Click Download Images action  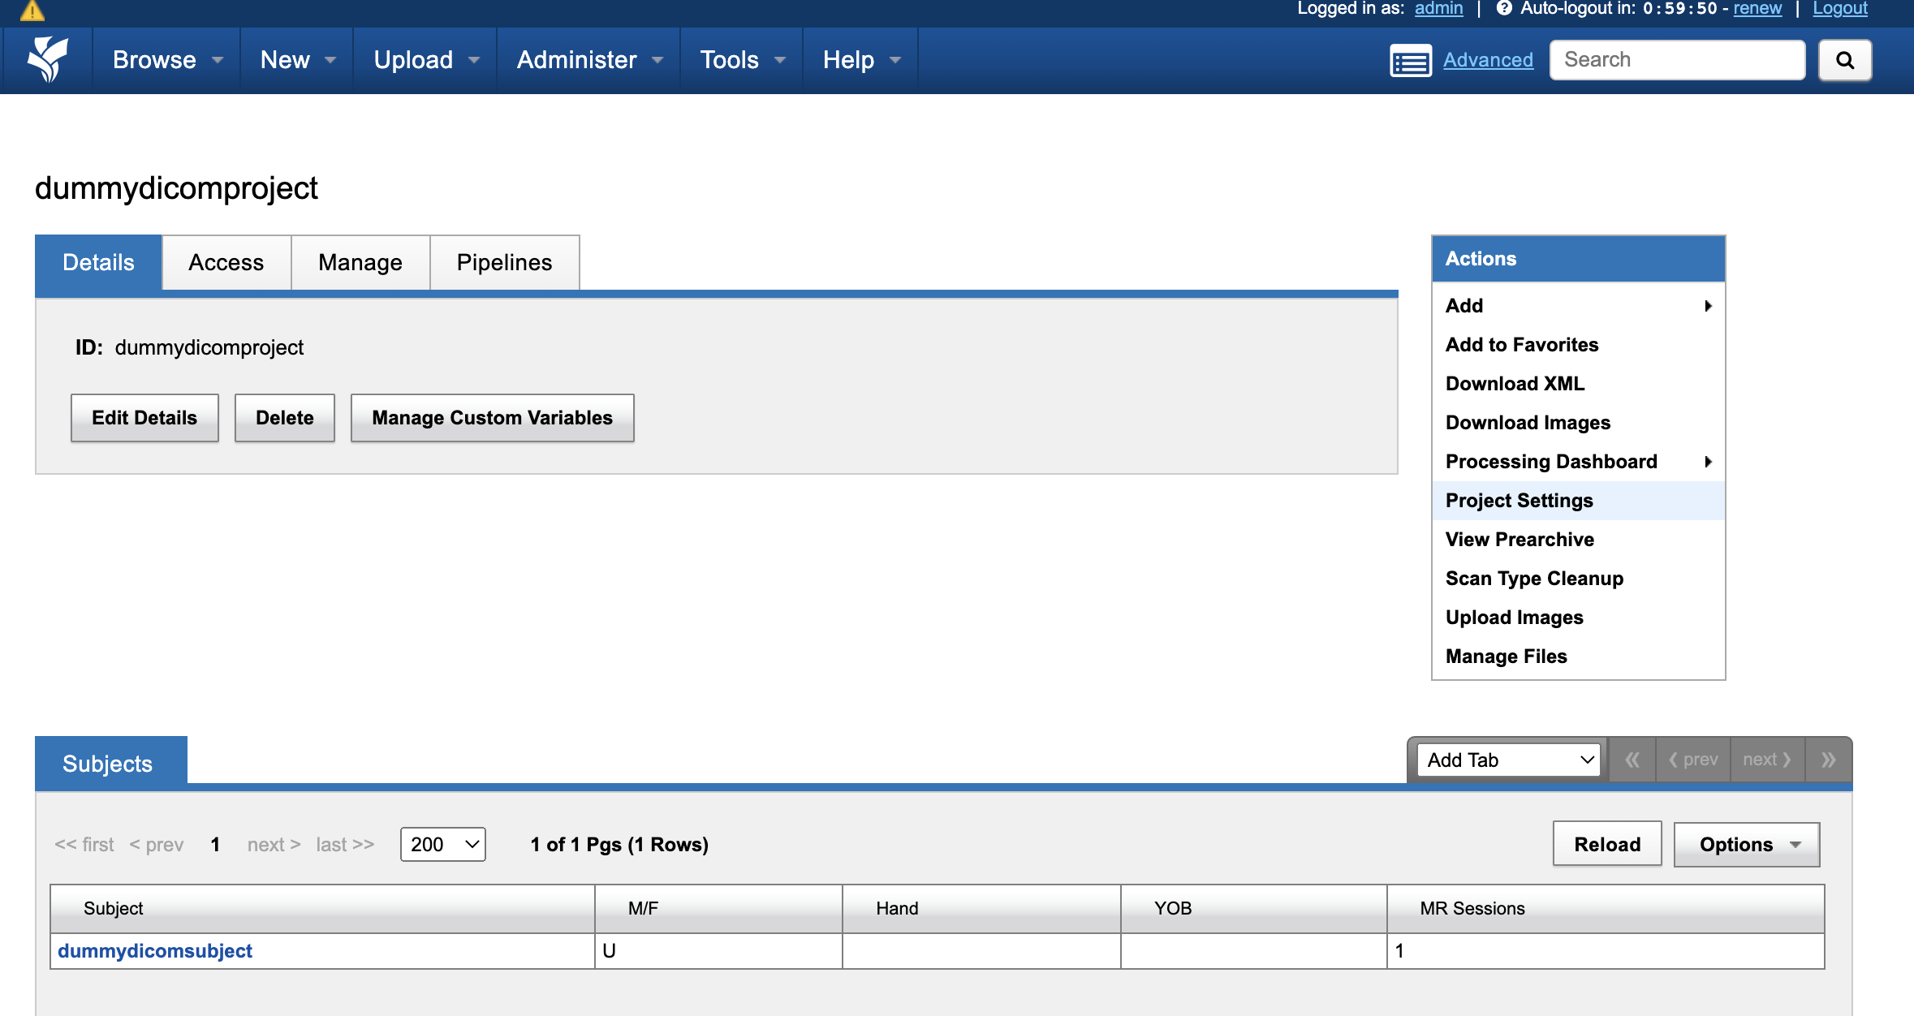point(1578,423)
